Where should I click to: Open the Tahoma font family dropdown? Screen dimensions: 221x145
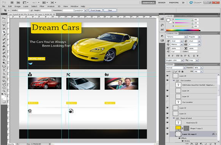click(186, 37)
